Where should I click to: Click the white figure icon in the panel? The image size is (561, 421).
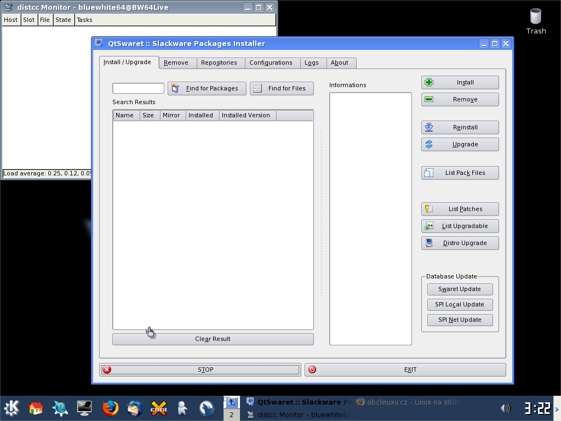(x=182, y=408)
